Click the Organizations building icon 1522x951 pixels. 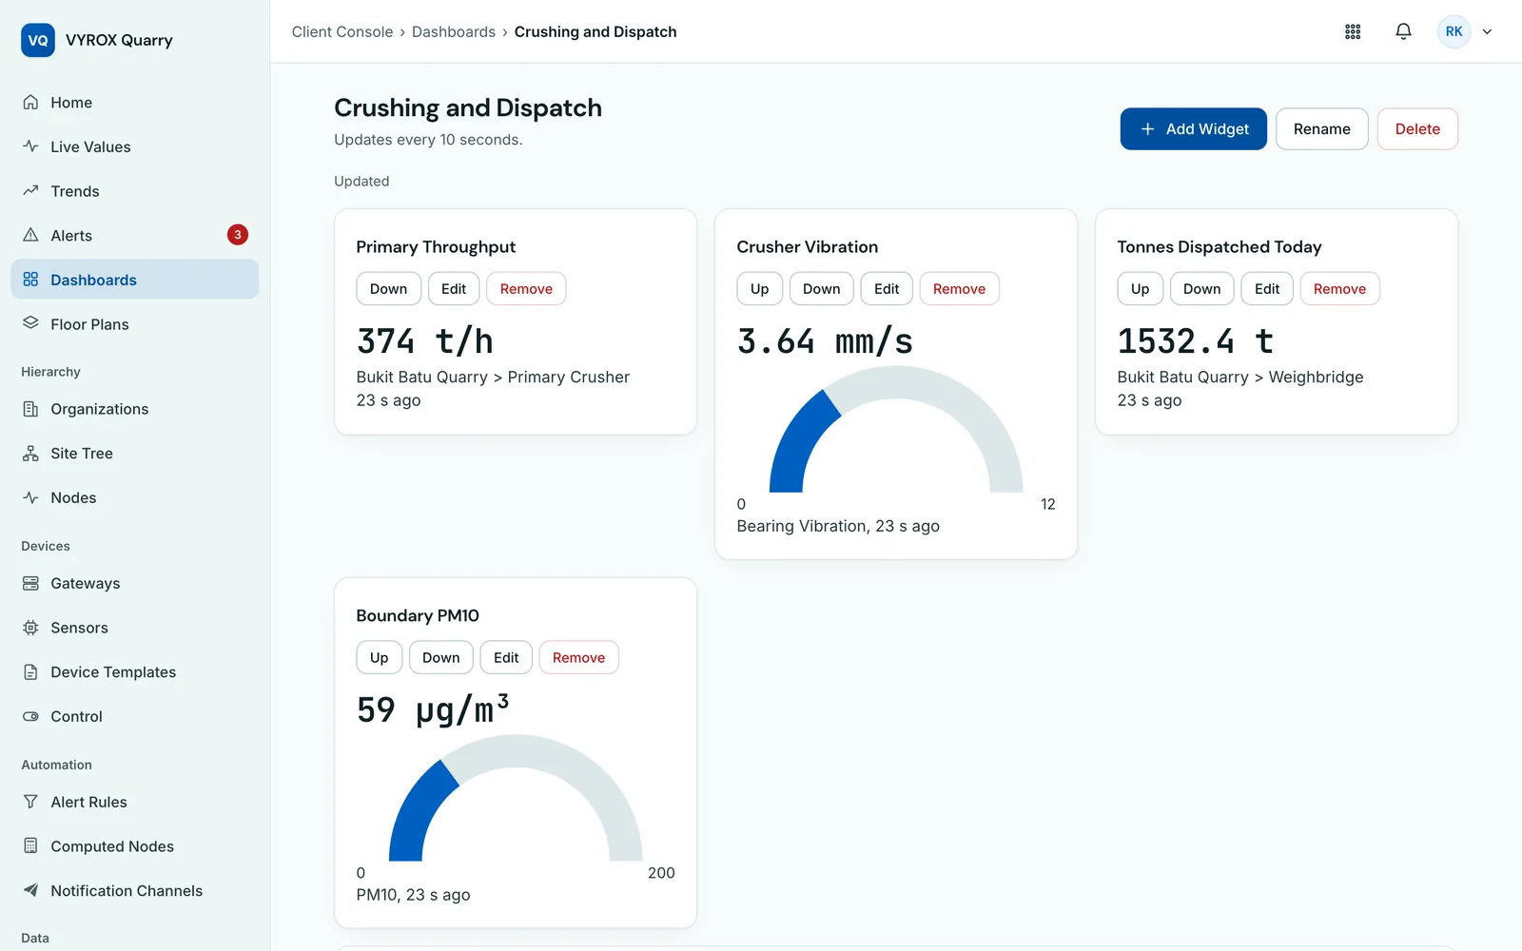[x=30, y=409]
